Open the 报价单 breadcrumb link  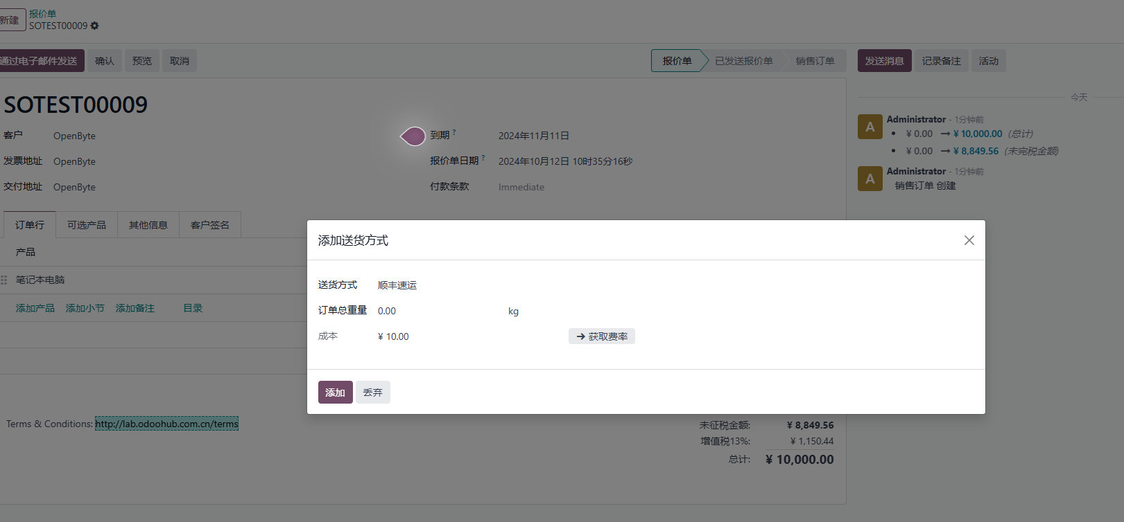click(x=42, y=14)
